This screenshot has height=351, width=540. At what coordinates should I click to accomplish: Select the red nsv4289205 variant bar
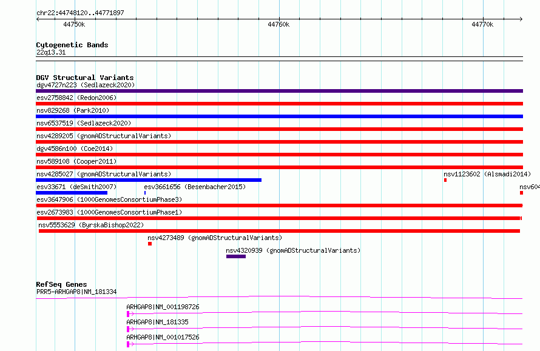[x=279, y=142]
